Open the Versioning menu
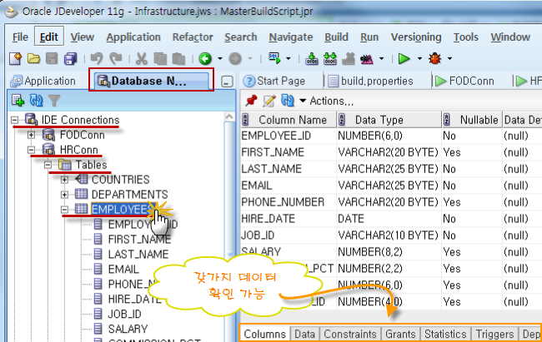Image resolution: width=542 pixels, height=342 pixels. (416, 37)
